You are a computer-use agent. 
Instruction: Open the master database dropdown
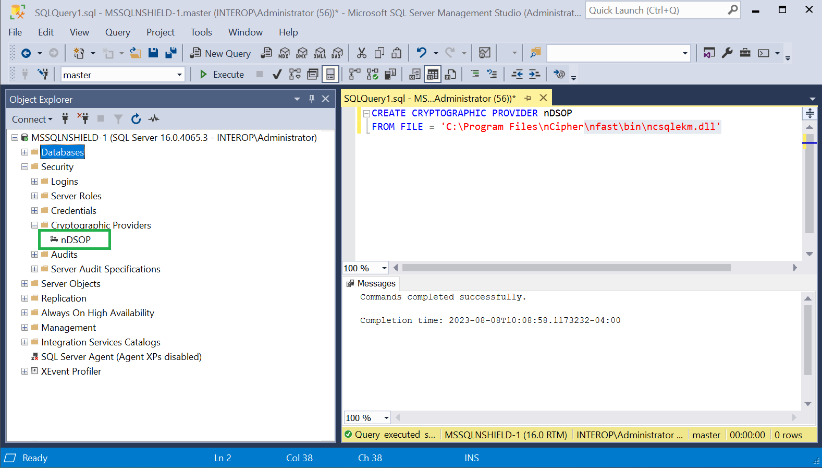179,75
